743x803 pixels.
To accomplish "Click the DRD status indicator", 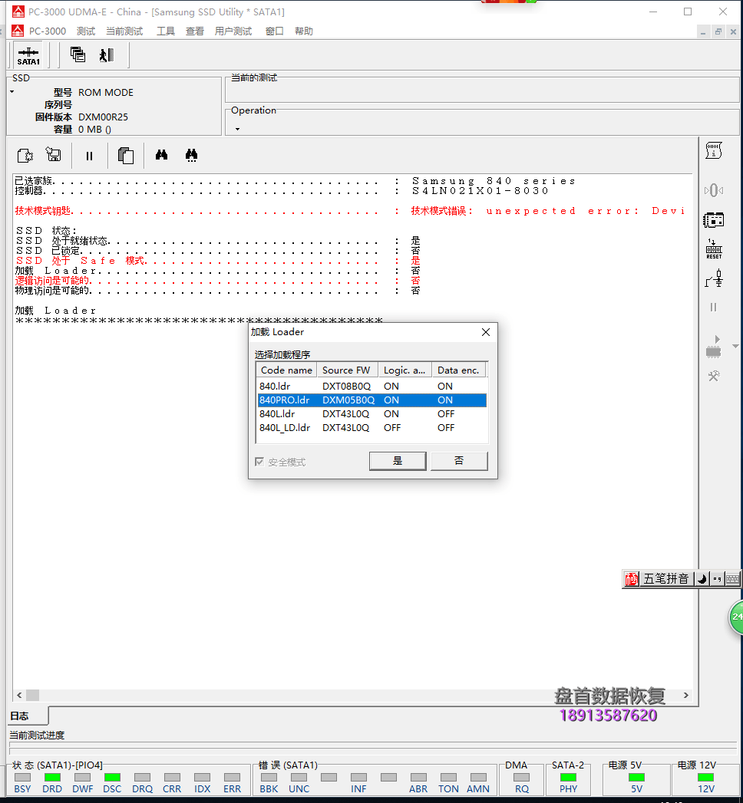I will coord(52,778).
